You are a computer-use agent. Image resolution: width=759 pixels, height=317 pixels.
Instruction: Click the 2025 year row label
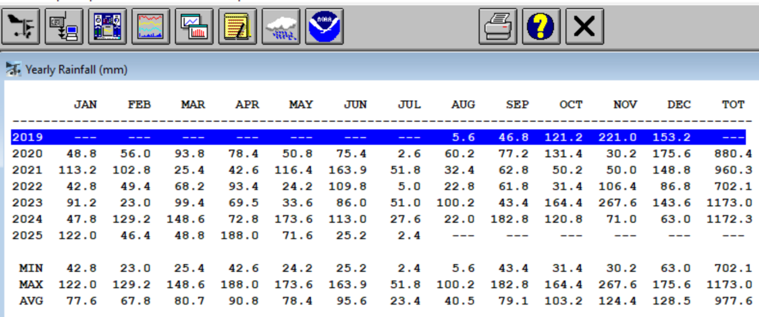click(x=27, y=235)
